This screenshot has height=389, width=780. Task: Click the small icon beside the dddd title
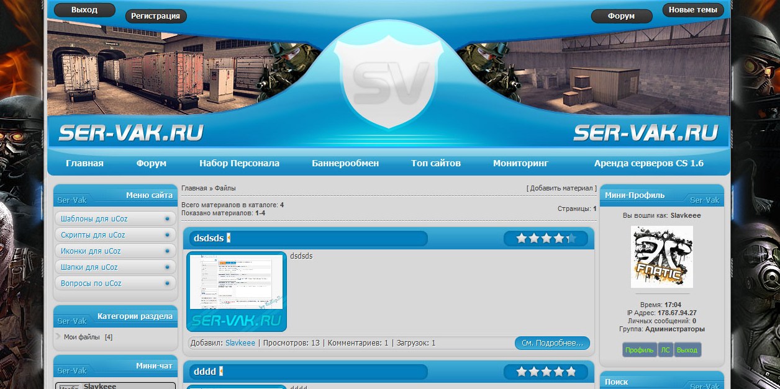pyautogui.click(x=221, y=372)
